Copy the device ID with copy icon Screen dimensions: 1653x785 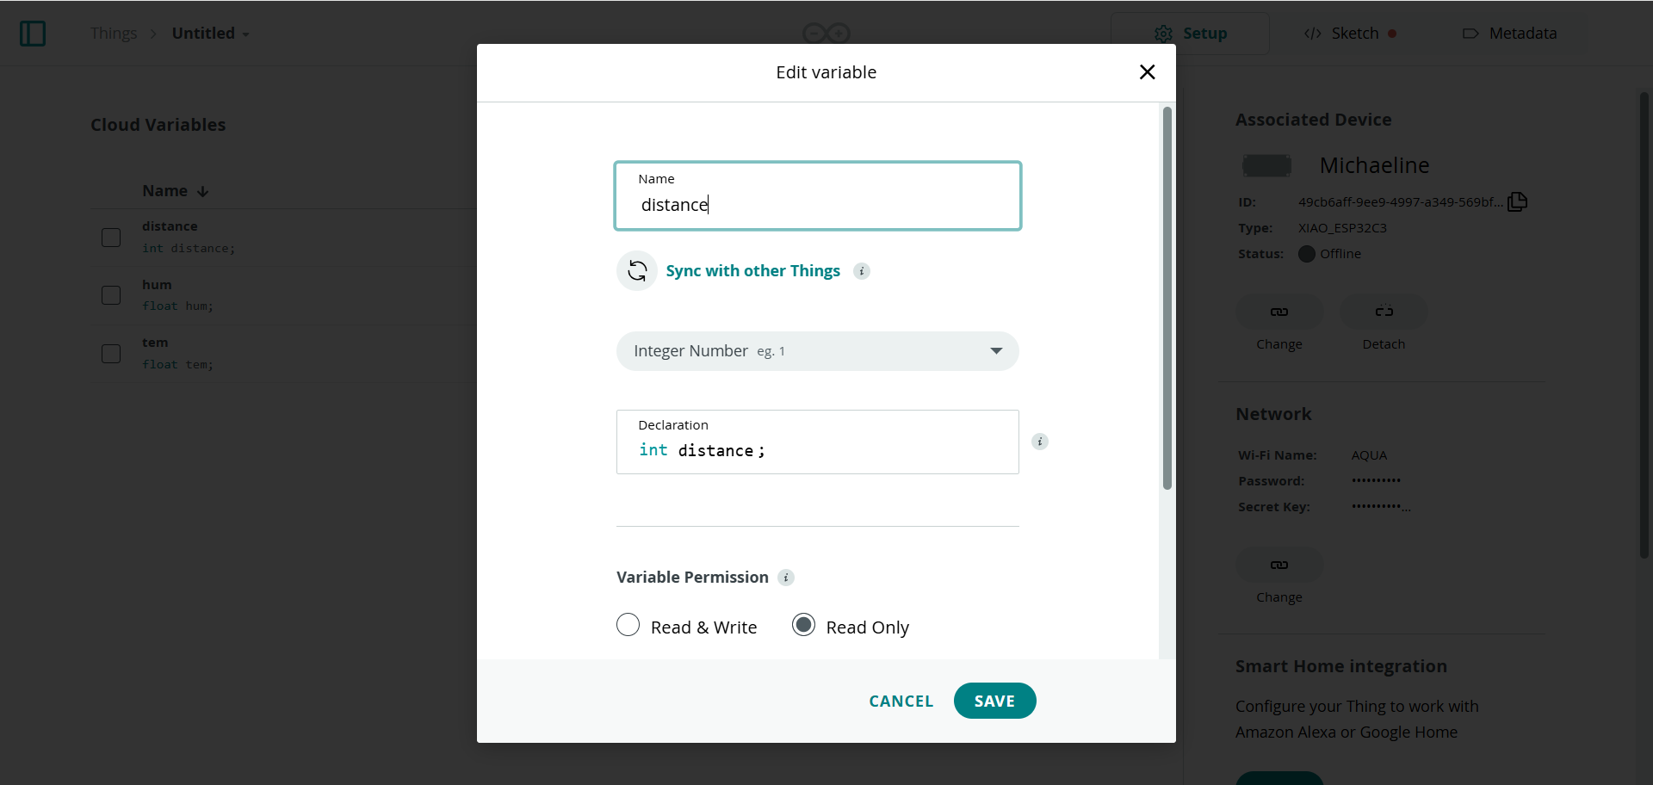pyautogui.click(x=1518, y=201)
